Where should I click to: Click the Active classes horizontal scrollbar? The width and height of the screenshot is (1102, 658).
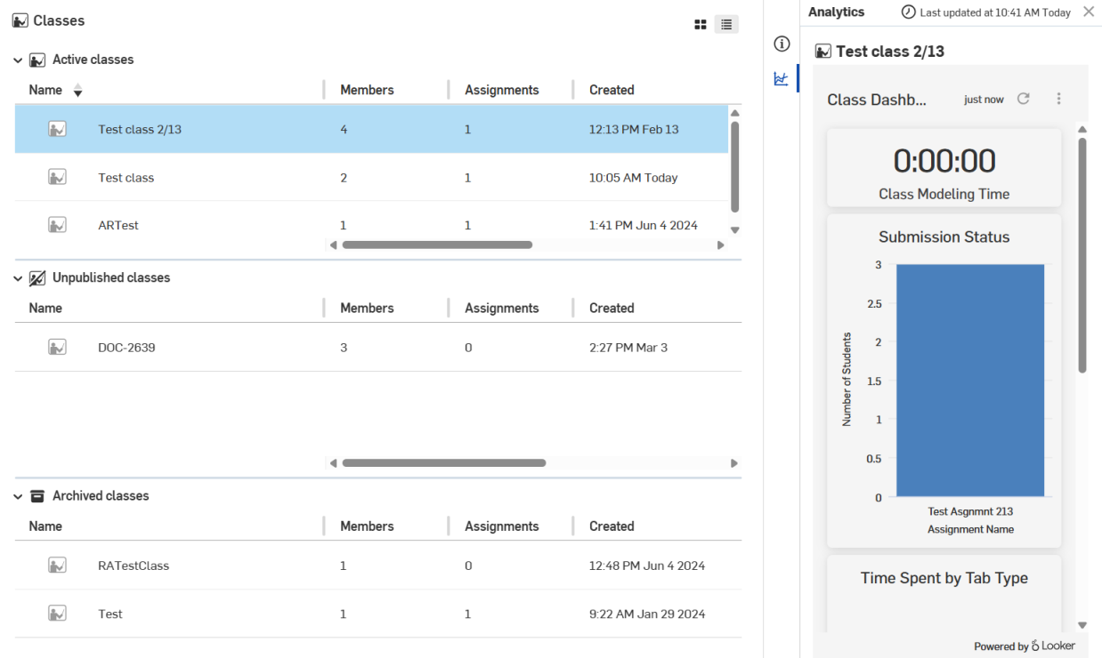tap(437, 245)
